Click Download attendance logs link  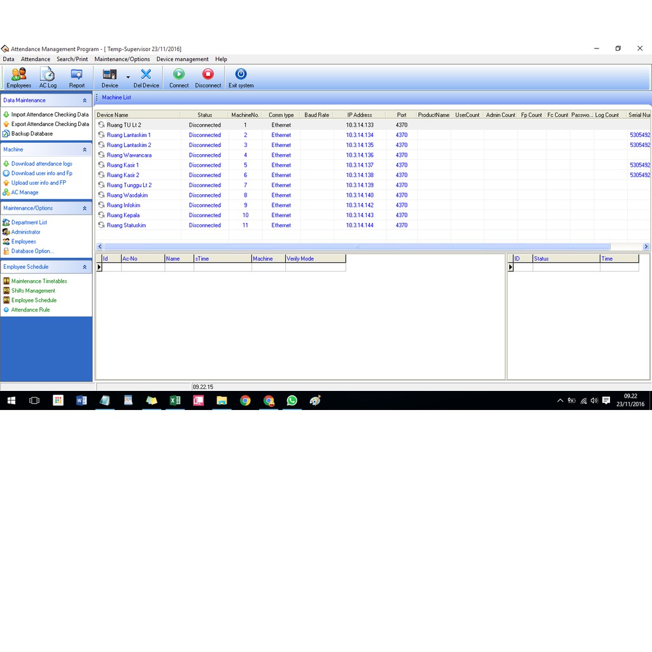coord(41,164)
